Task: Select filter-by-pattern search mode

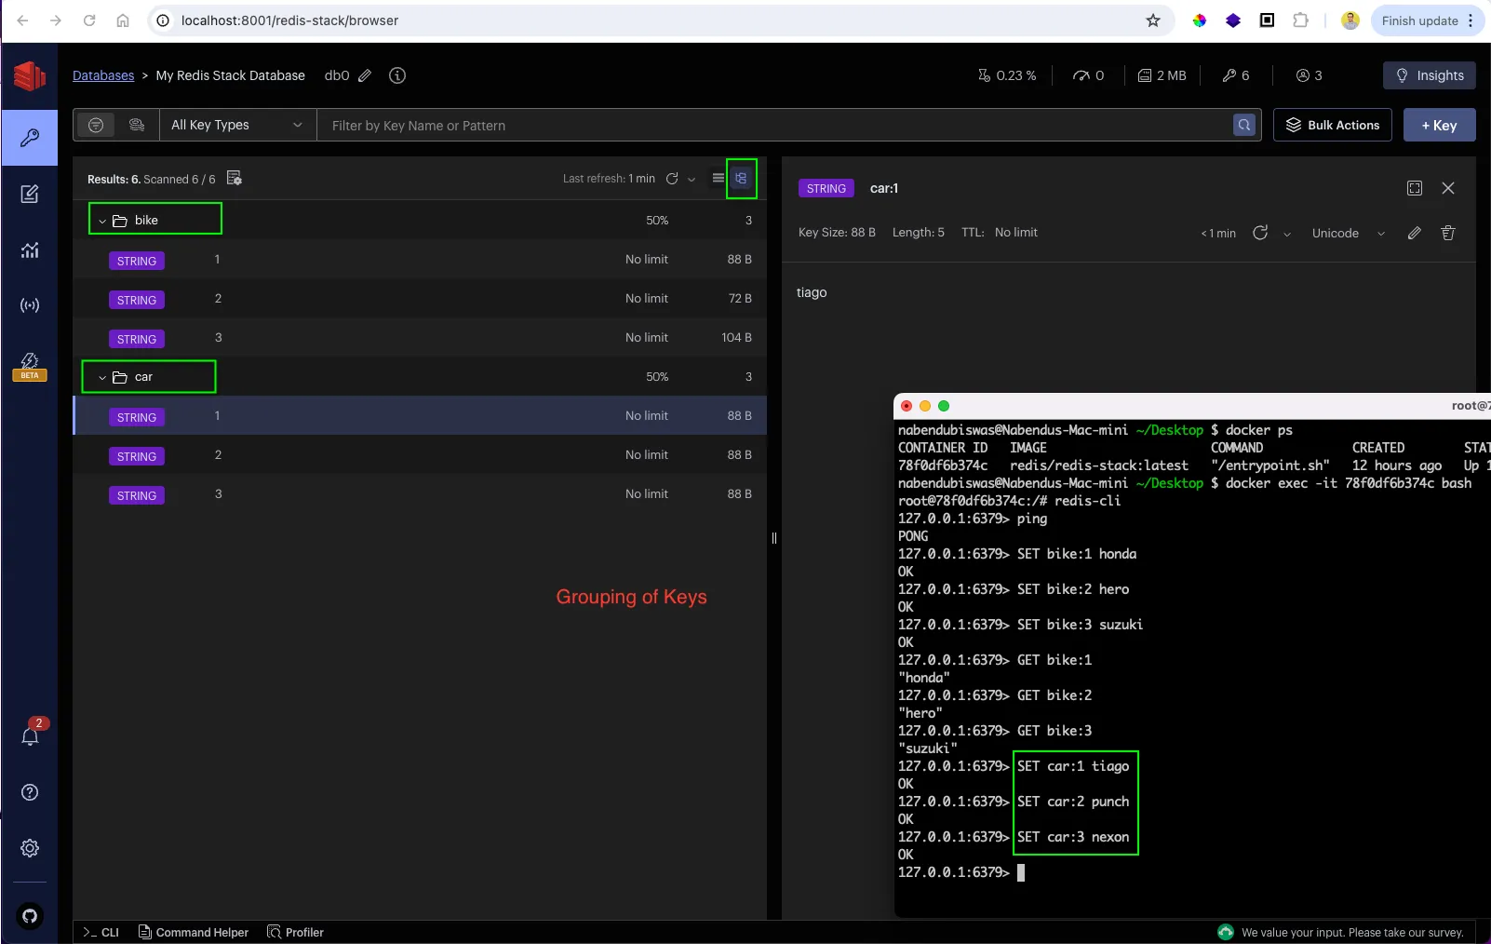Action: pos(96,125)
